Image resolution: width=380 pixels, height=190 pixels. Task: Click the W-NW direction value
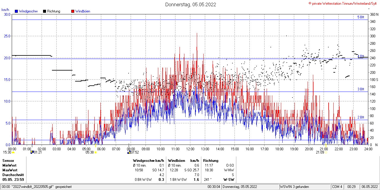pyautogui.click(x=229, y=170)
